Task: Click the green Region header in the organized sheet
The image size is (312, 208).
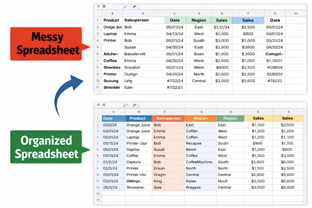Action: coord(230,118)
